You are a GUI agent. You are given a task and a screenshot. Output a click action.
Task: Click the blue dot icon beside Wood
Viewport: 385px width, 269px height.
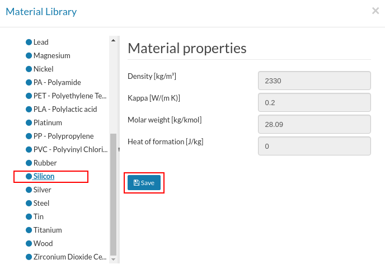(29, 243)
